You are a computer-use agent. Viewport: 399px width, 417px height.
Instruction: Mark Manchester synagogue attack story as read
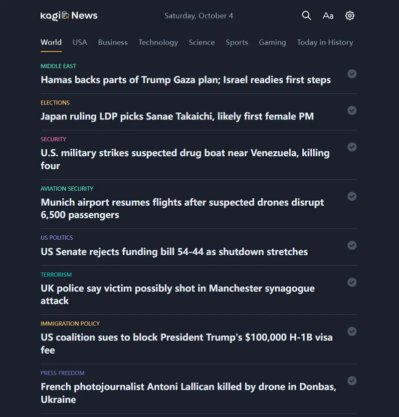[352, 282]
